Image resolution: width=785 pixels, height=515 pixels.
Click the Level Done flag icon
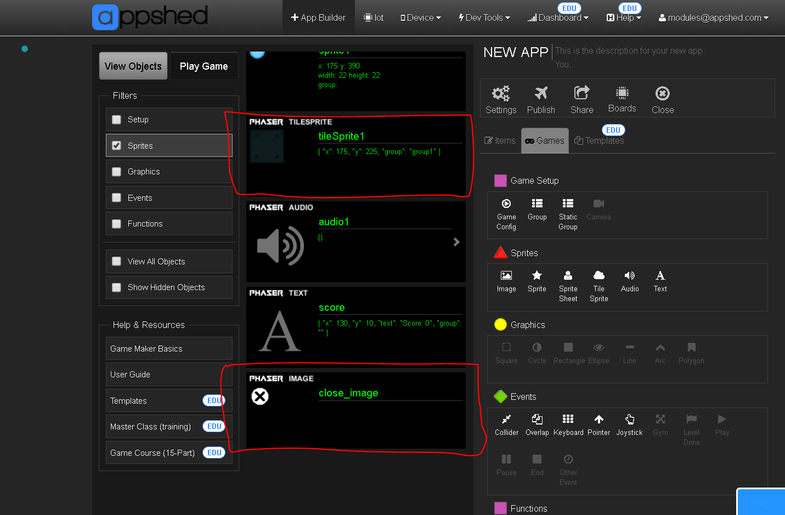coord(691,419)
